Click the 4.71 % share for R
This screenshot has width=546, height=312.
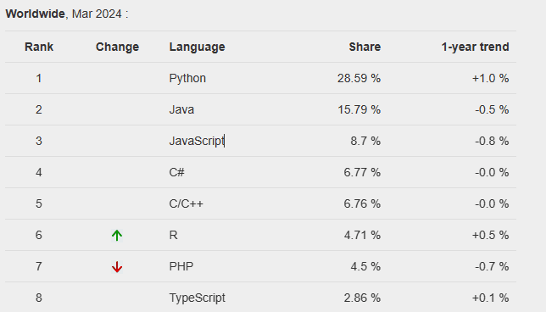362,235
